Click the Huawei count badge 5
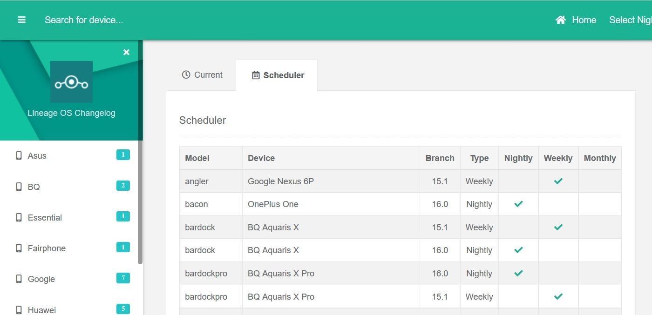Image resolution: width=652 pixels, height=315 pixels. [123, 309]
